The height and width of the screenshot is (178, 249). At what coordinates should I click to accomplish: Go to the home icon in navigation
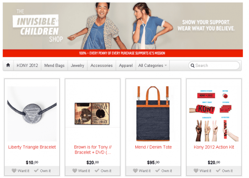8,65
